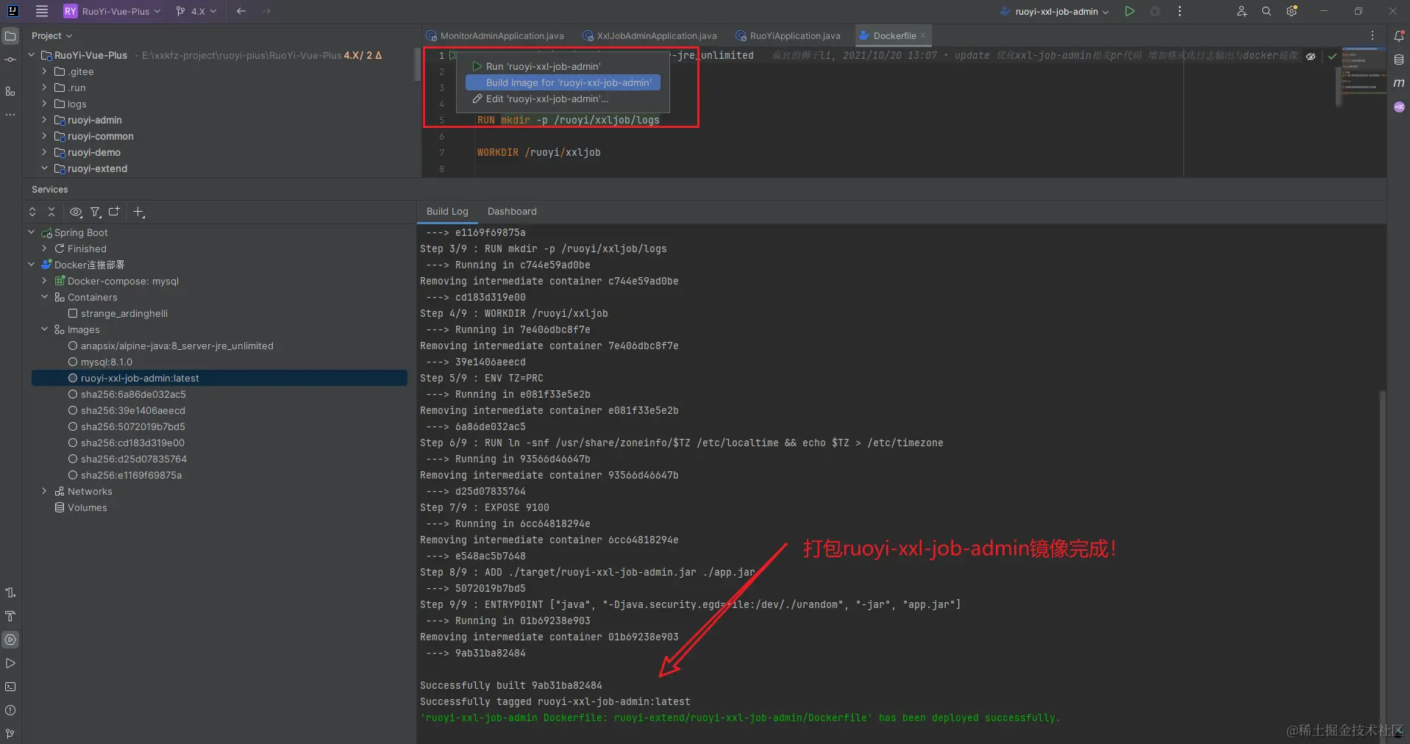Show more tool windows ellipsis in left bar
This screenshot has height=744, width=1410.
point(10,115)
